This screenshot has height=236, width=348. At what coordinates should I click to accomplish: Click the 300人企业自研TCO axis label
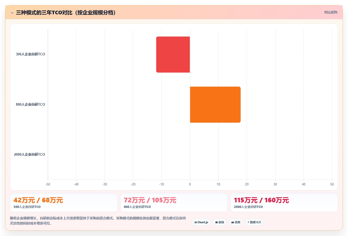point(30,54)
